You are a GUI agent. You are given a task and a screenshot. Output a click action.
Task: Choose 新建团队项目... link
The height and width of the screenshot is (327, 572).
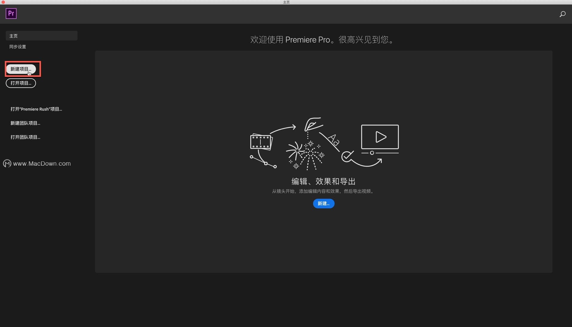pos(25,123)
